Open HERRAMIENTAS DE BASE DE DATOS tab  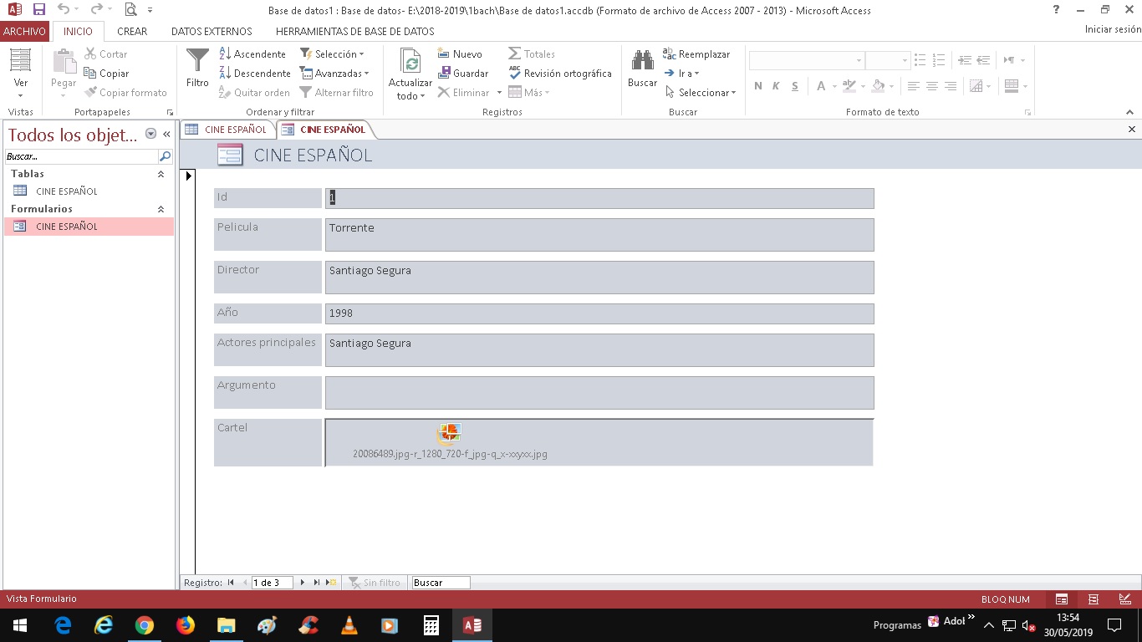click(x=355, y=31)
